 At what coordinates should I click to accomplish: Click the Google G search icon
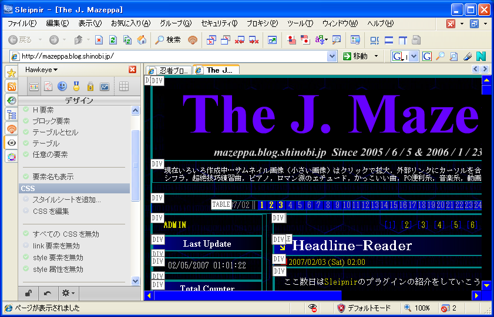coord(427,56)
